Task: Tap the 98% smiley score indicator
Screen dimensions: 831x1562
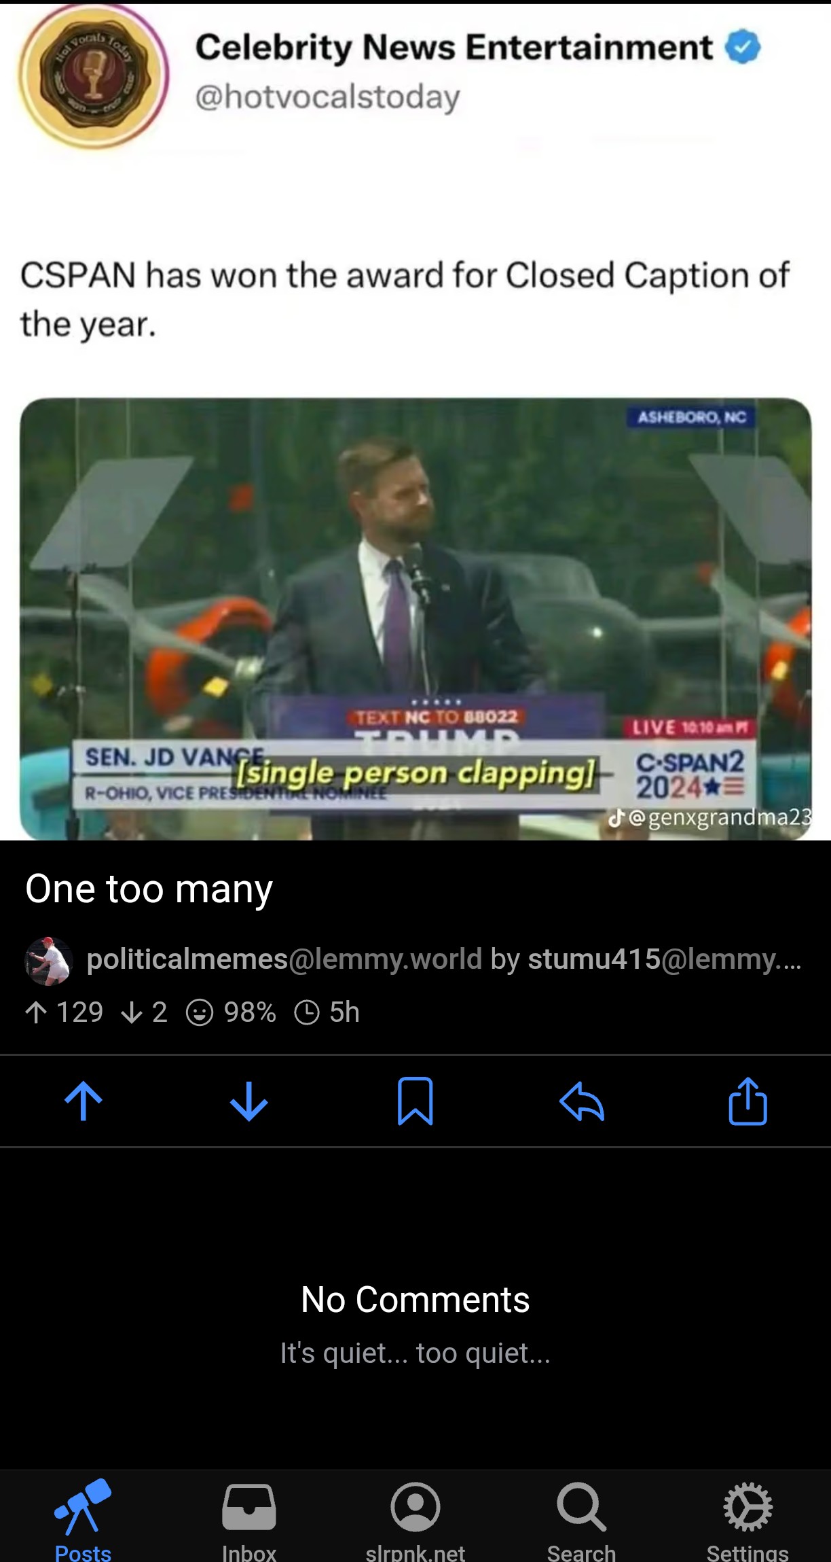Action: click(231, 1012)
